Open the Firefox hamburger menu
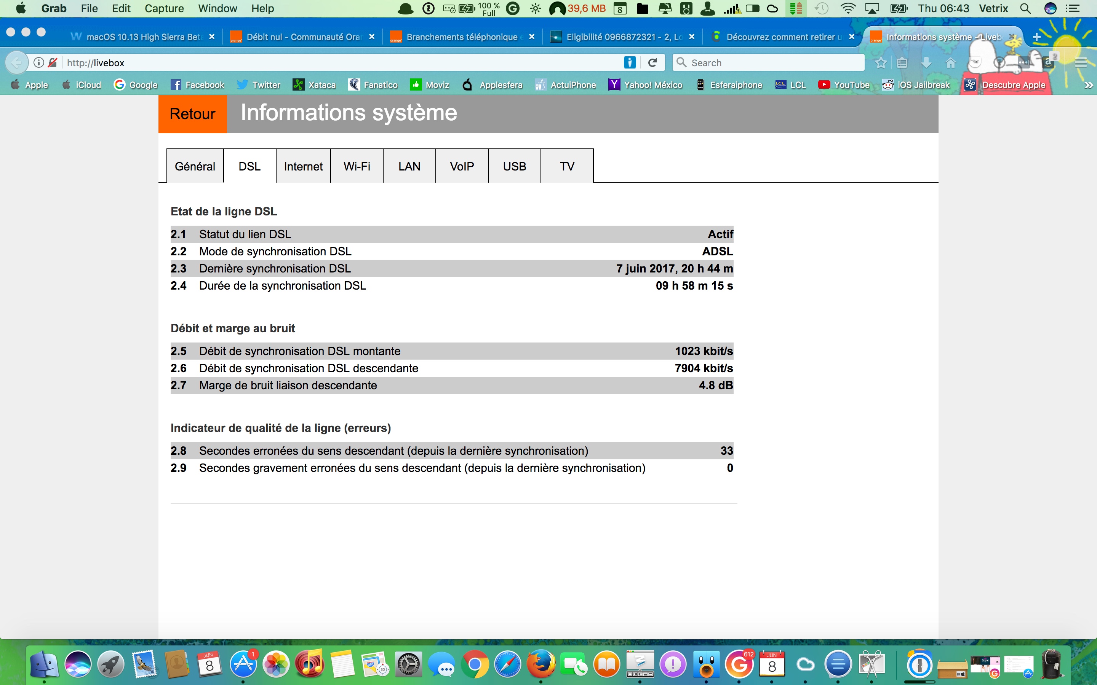 click(x=1081, y=62)
